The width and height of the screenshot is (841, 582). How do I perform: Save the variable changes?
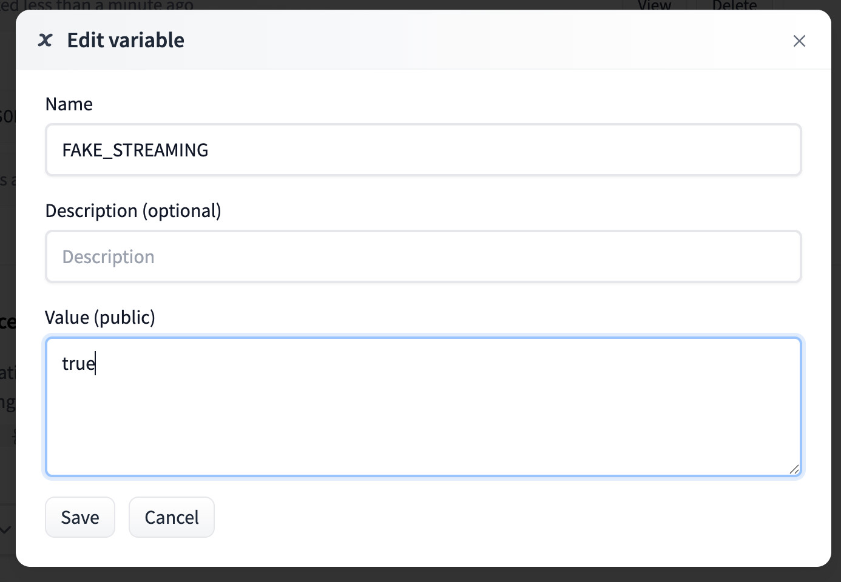click(80, 517)
